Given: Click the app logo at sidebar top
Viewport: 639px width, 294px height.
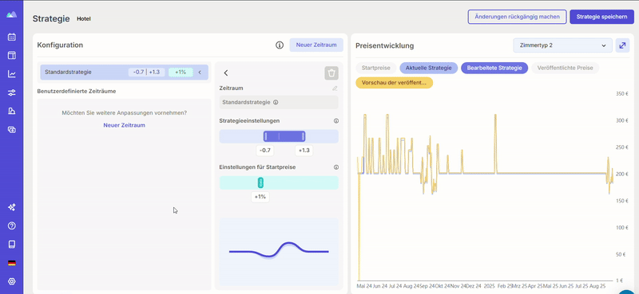Looking at the screenshot, I should [x=12, y=15].
